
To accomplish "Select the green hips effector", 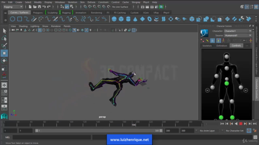I will 227,83.
